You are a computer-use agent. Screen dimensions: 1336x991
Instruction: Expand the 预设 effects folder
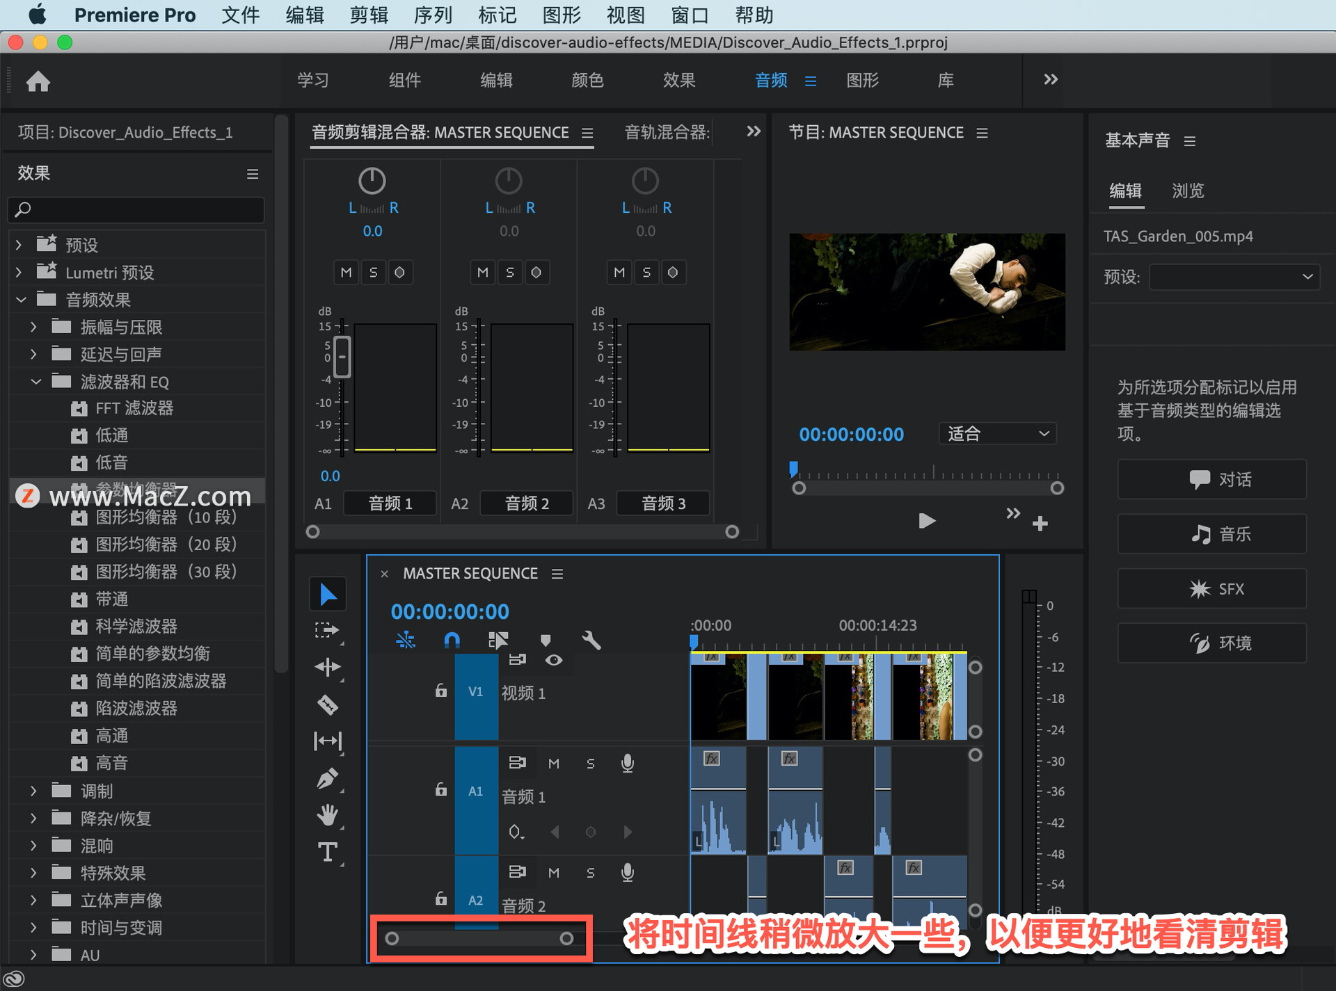19,245
